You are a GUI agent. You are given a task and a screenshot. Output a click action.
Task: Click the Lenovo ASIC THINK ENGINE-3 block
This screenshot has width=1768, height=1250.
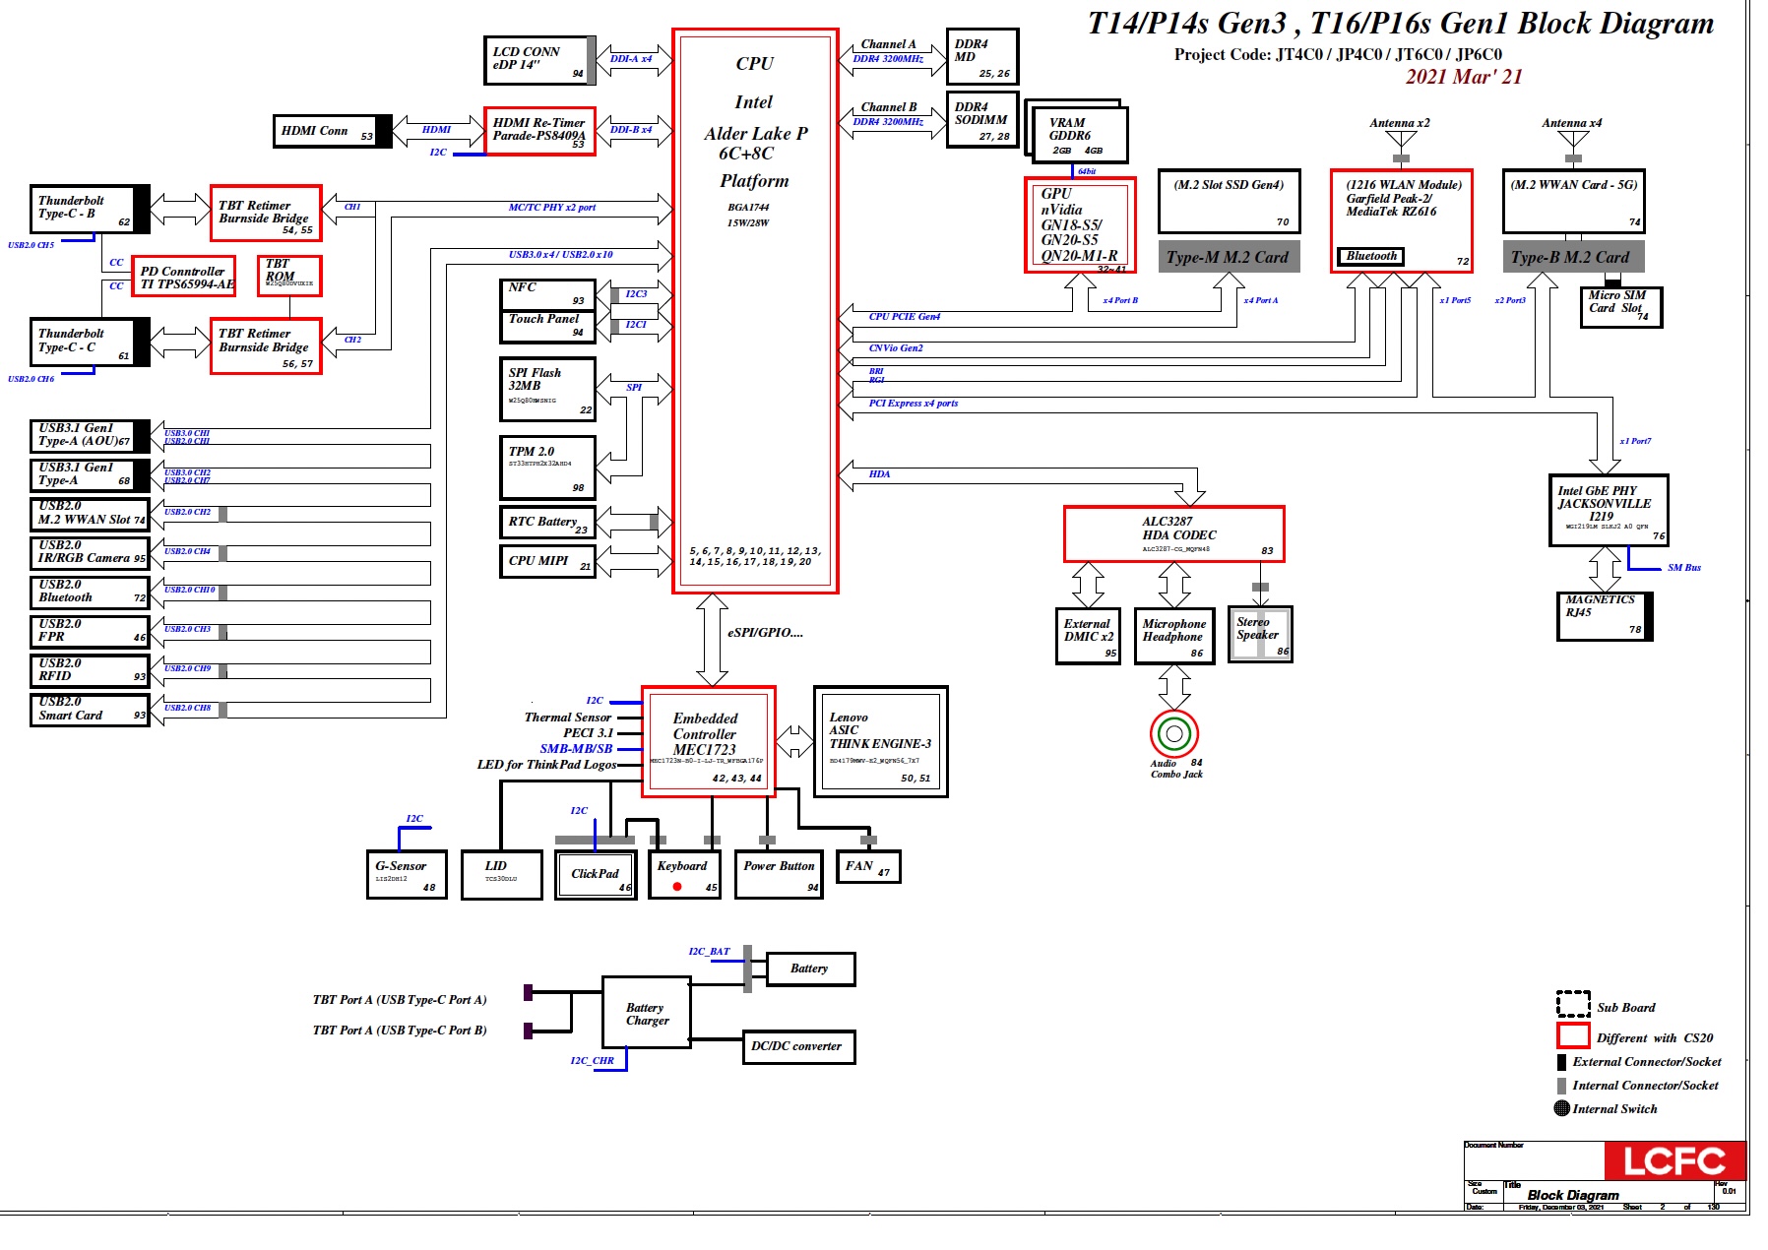click(x=881, y=741)
